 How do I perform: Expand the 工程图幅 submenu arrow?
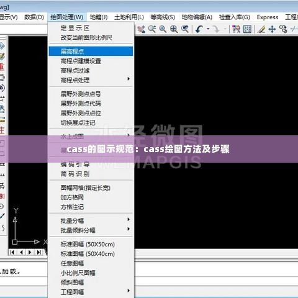pyautogui.click(x=129, y=291)
